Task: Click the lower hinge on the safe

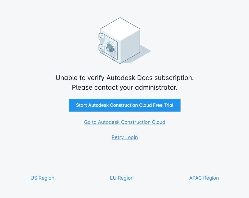Action: coord(102,47)
